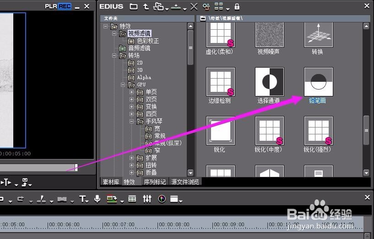The width and height of the screenshot is (374, 239).
Task: Expand the 扩展 folder
Action: point(131,158)
